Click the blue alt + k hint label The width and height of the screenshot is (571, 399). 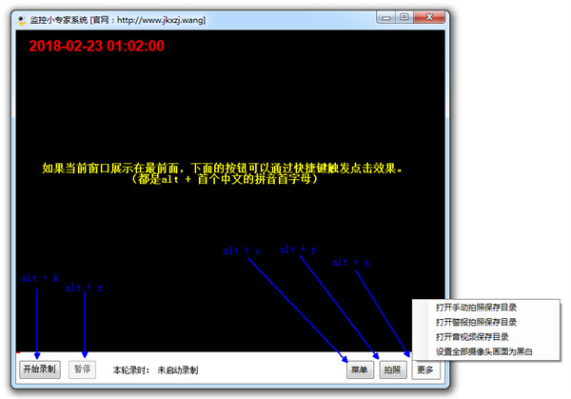click(x=41, y=278)
